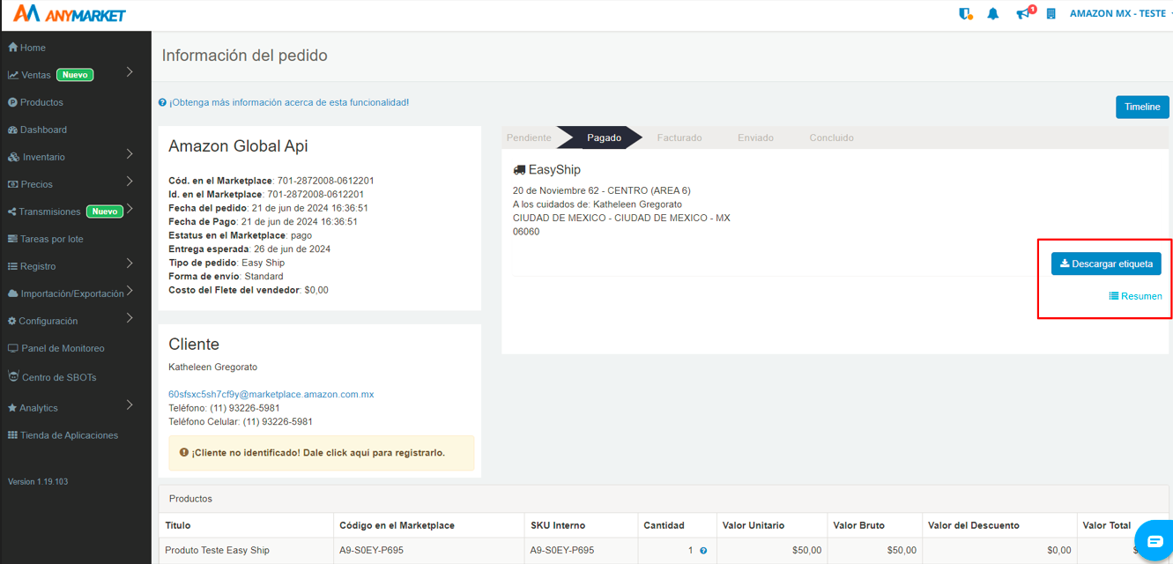The image size is (1173, 564).
Task: Click the Version 1.19.103 text
Action: [38, 482]
